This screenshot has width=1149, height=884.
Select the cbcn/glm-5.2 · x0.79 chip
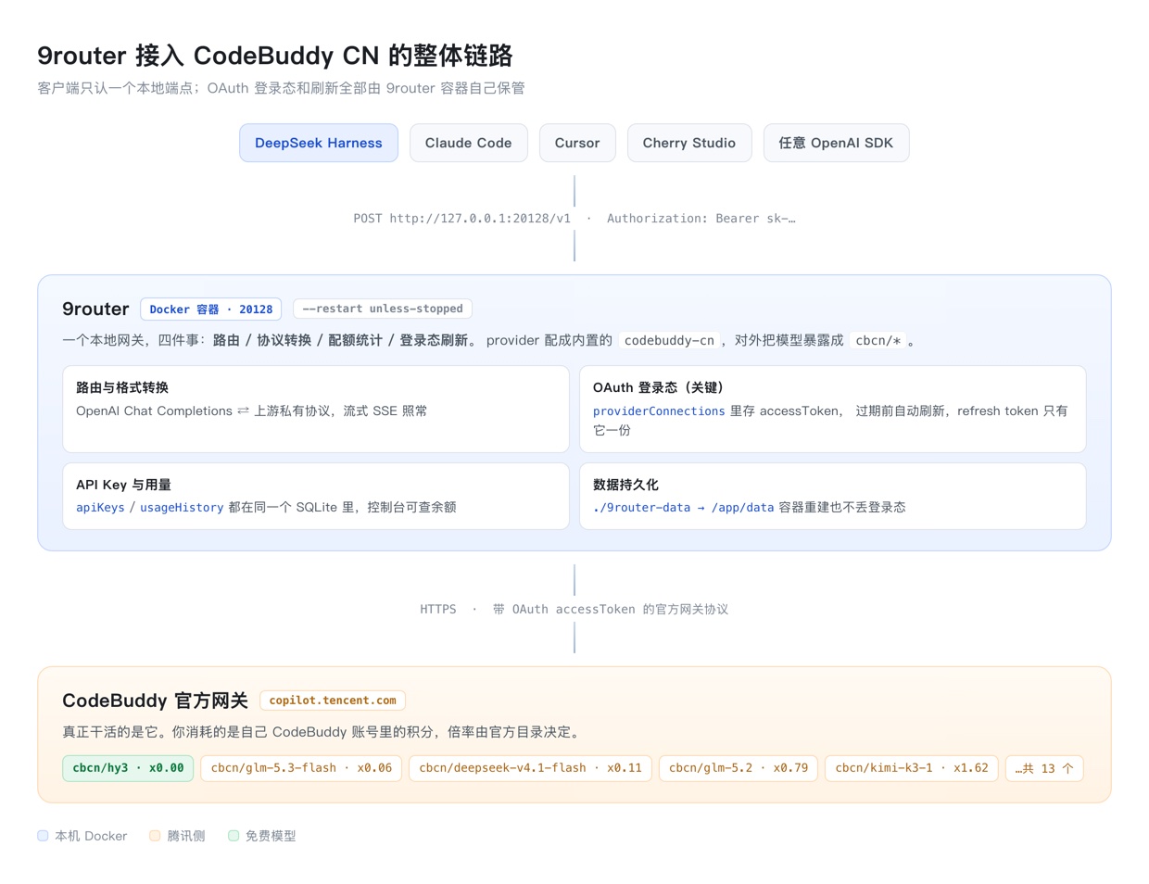coord(739,768)
